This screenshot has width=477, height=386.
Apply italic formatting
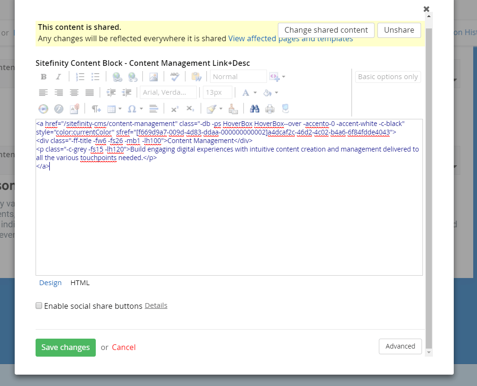58,77
